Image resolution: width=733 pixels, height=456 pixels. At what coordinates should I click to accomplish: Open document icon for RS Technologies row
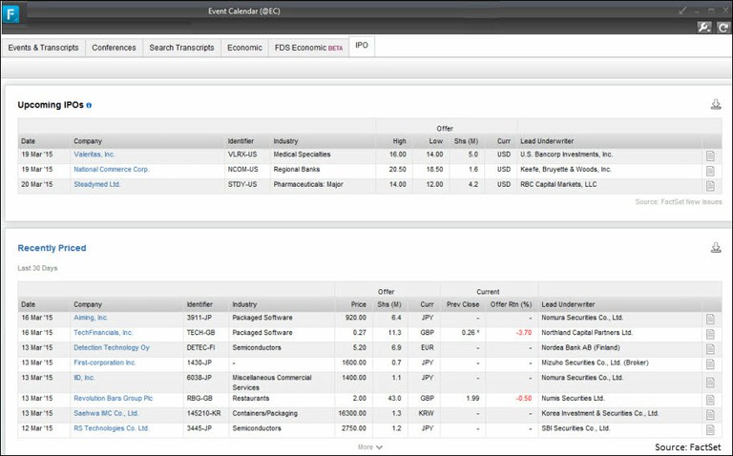point(710,430)
